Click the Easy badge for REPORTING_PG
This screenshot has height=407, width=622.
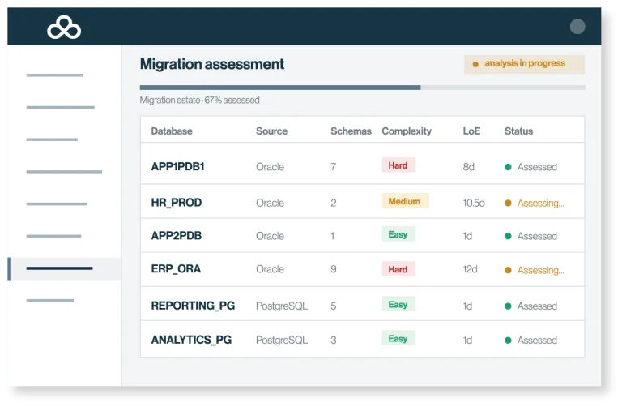click(398, 304)
